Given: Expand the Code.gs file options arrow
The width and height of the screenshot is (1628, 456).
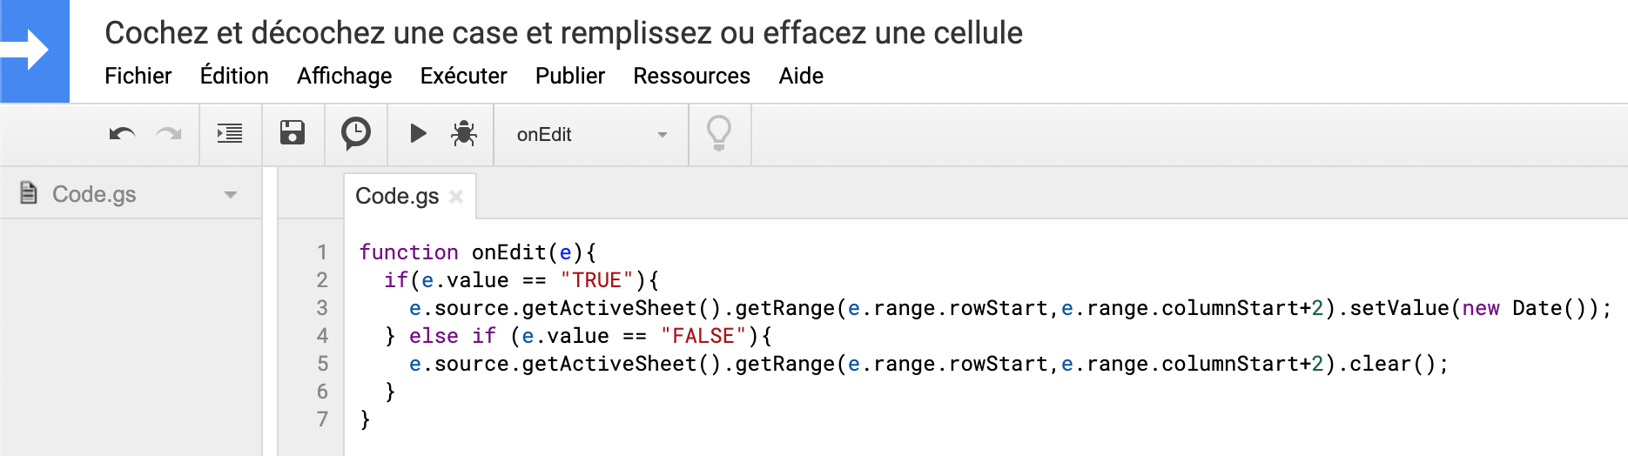Looking at the screenshot, I should tap(231, 195).
